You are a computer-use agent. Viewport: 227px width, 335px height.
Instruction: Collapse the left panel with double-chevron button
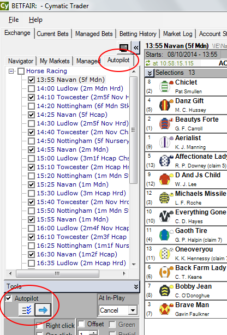click(x=136, y=47)
